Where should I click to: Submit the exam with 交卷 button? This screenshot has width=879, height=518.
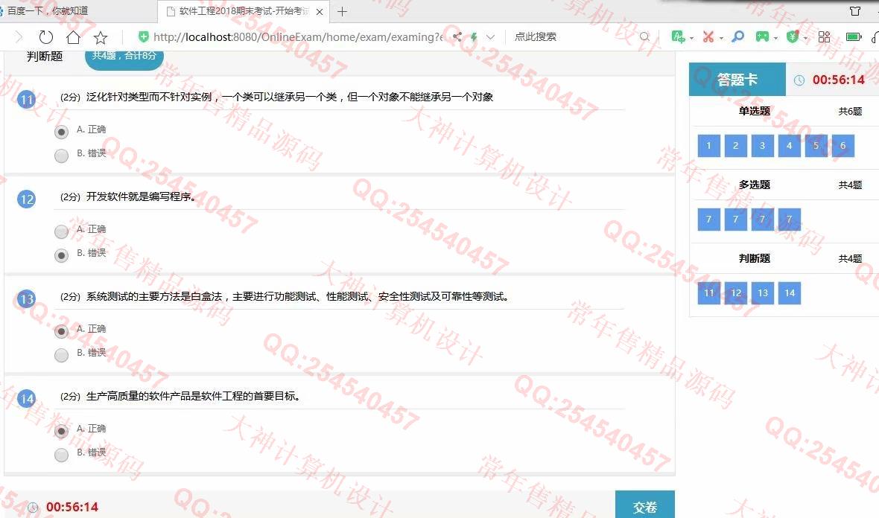[x=644, y=505]
